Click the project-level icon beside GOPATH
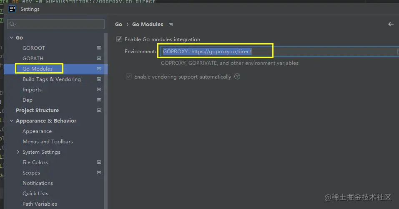Viewport: 399px width, 209px height. pyautogui.click(x=99, y=58)
